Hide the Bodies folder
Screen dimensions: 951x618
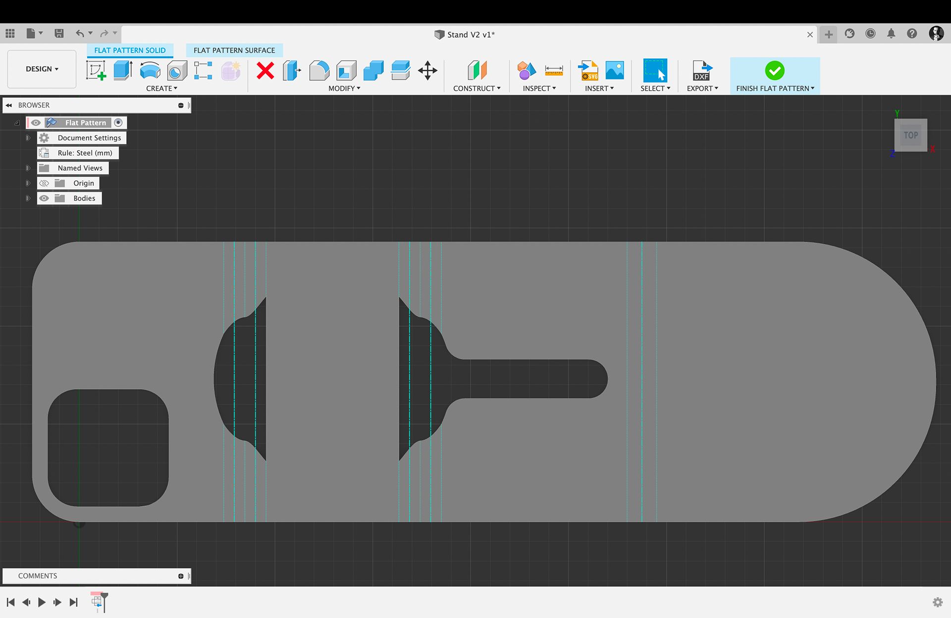click(x=44, y=198)
